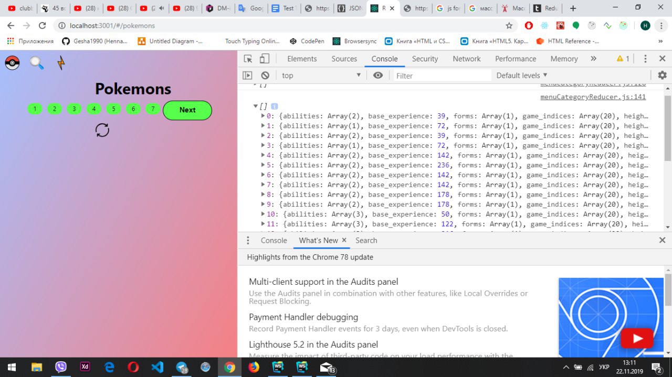This screenshot has width=672, height=377.
Task: Show the console sidebar icon
Action: click(247, 76)
